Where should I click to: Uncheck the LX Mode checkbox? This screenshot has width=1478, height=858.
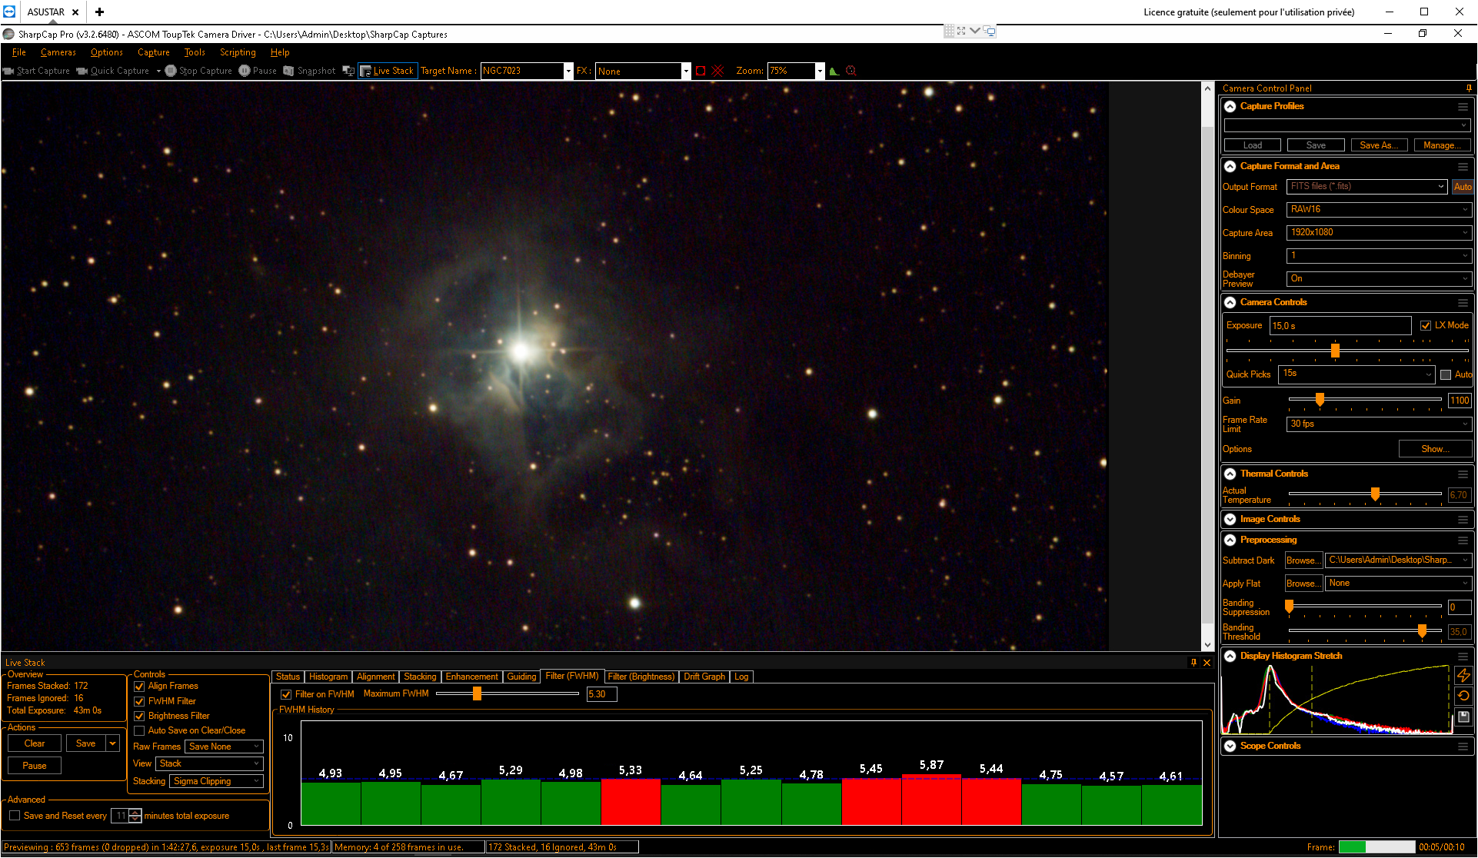click(x=1426, y=326)
